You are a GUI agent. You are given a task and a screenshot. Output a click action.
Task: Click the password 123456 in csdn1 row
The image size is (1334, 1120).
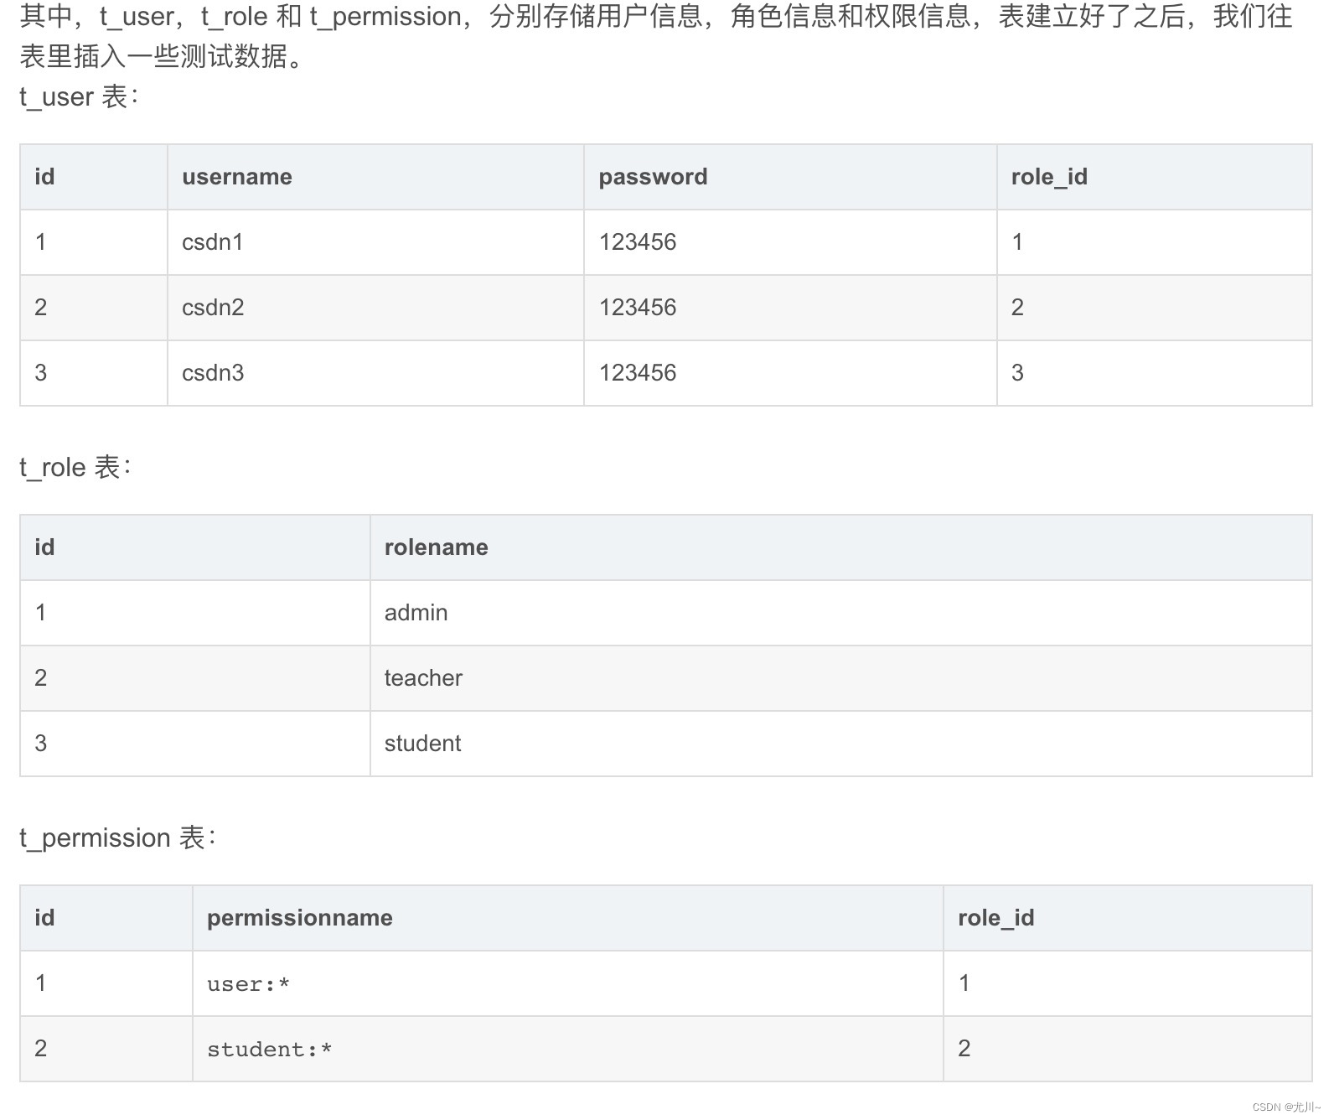[790, 242]
